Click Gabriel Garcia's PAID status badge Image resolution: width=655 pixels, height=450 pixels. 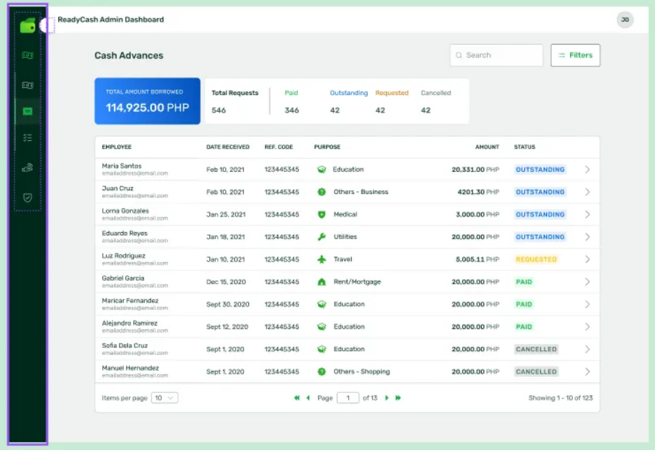tap(524, 282)
